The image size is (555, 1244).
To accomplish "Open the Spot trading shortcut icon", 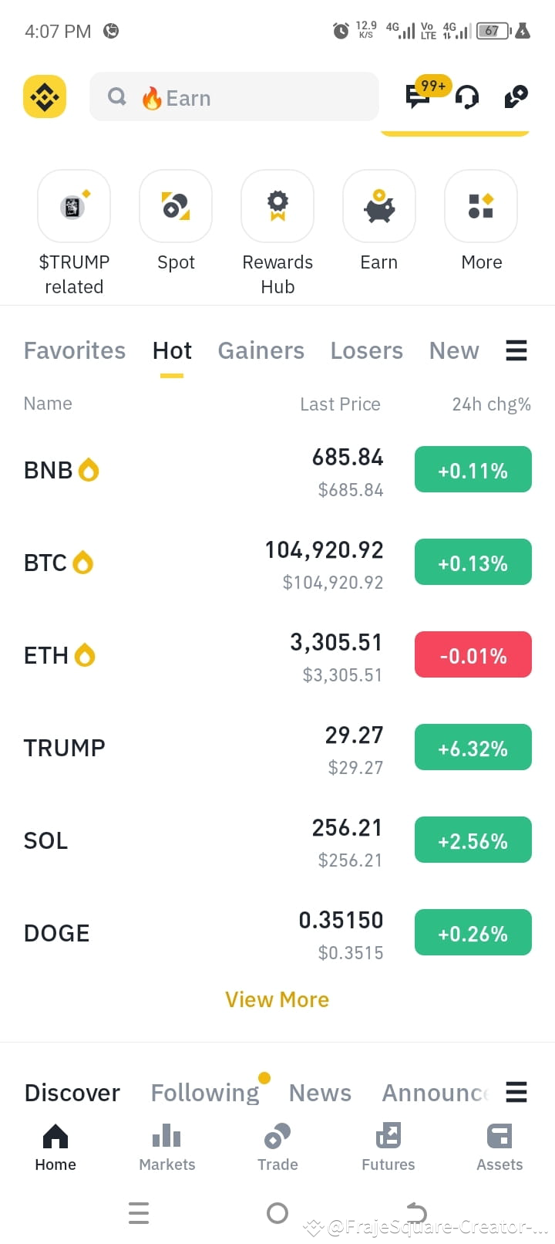I will point(176,206).
